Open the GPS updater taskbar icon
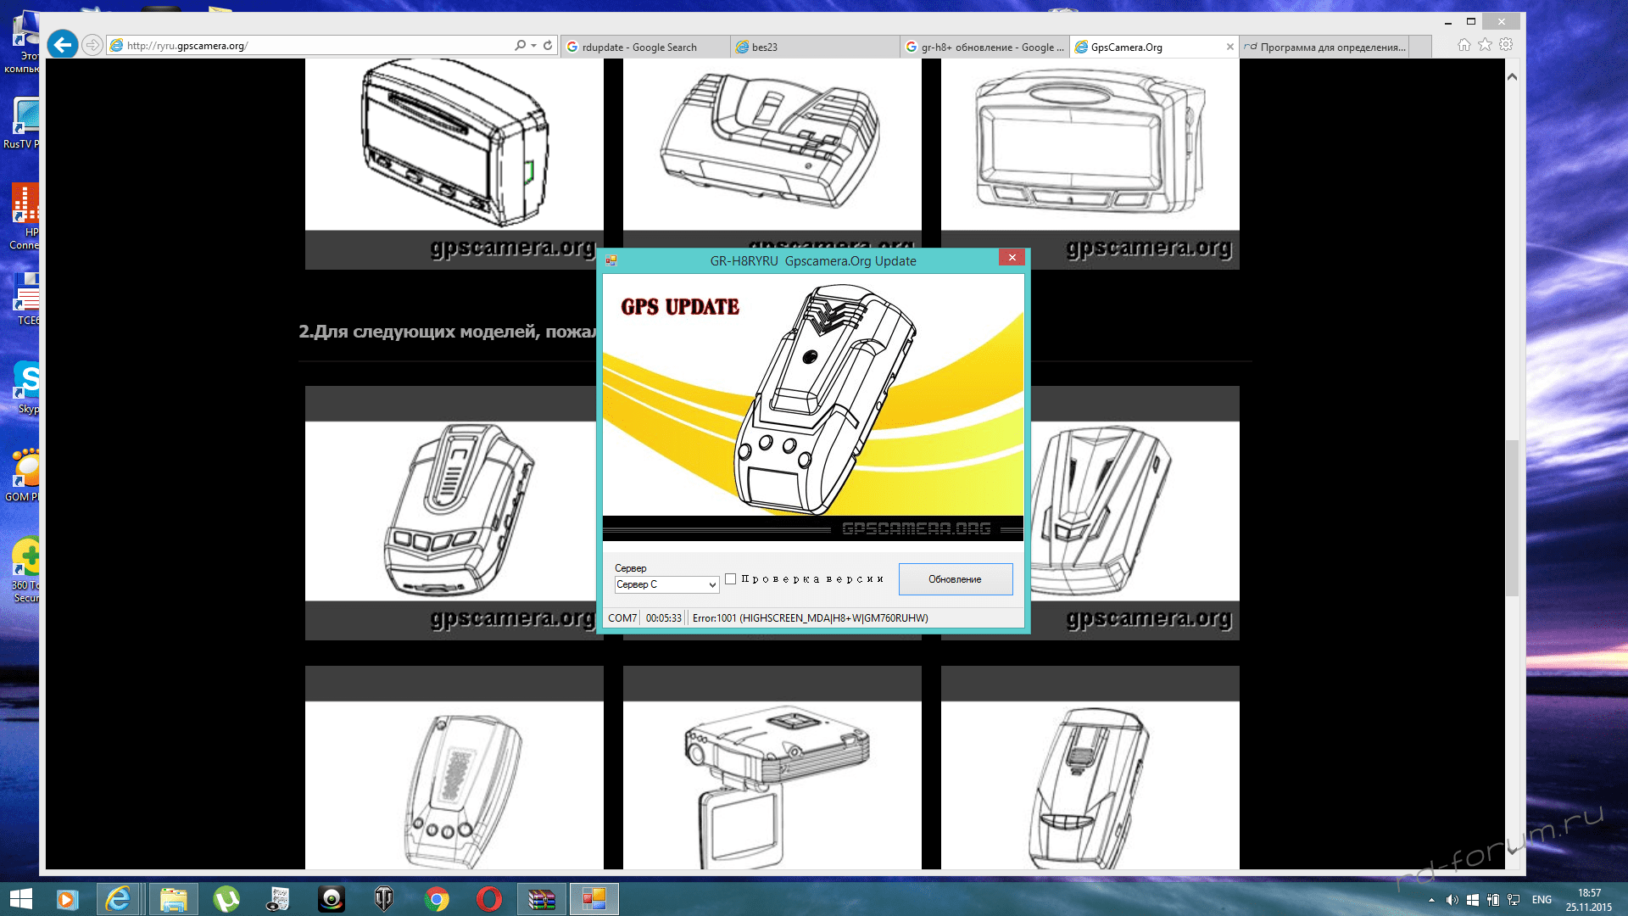The width and height of the screenshot is (1628, 916). [594, 899]
